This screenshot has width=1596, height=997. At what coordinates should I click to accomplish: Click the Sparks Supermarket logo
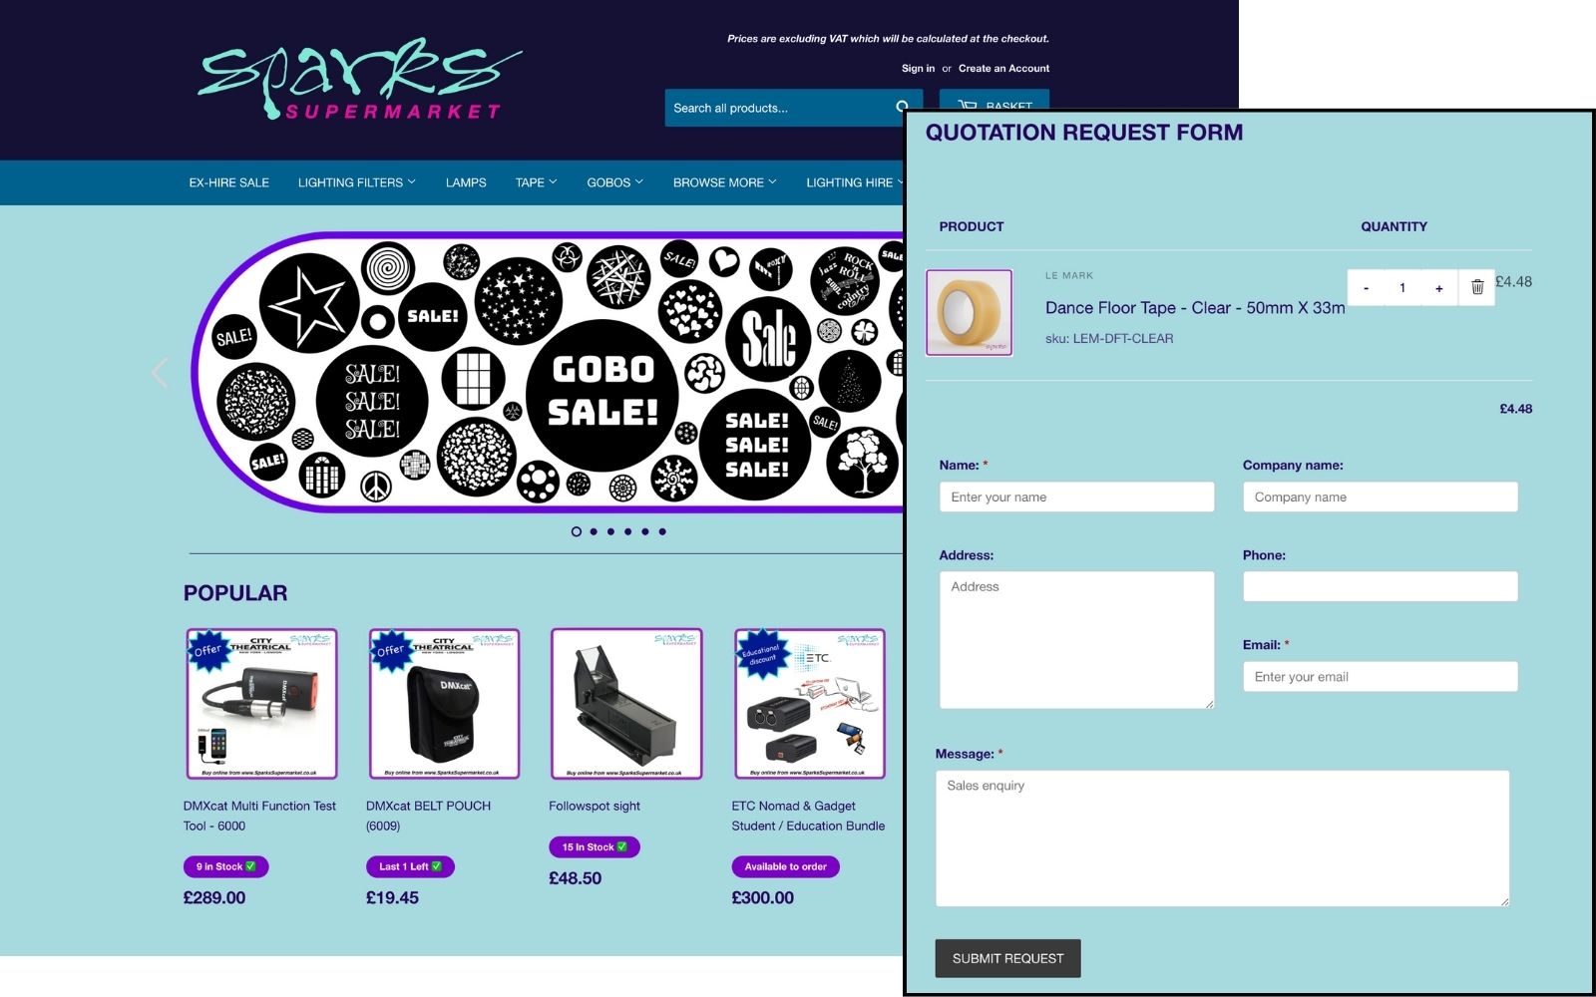coord(359,80)
